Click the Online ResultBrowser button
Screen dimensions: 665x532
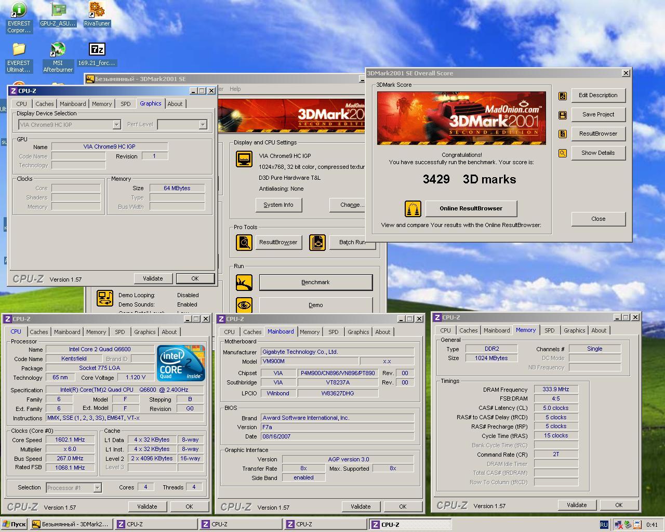click(x=471, y=209)
